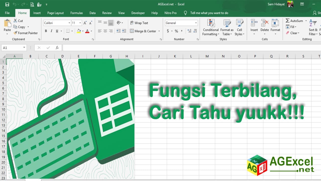Apply the red font color
Screen dimensions: 321x181
click(x=87, y=31)
